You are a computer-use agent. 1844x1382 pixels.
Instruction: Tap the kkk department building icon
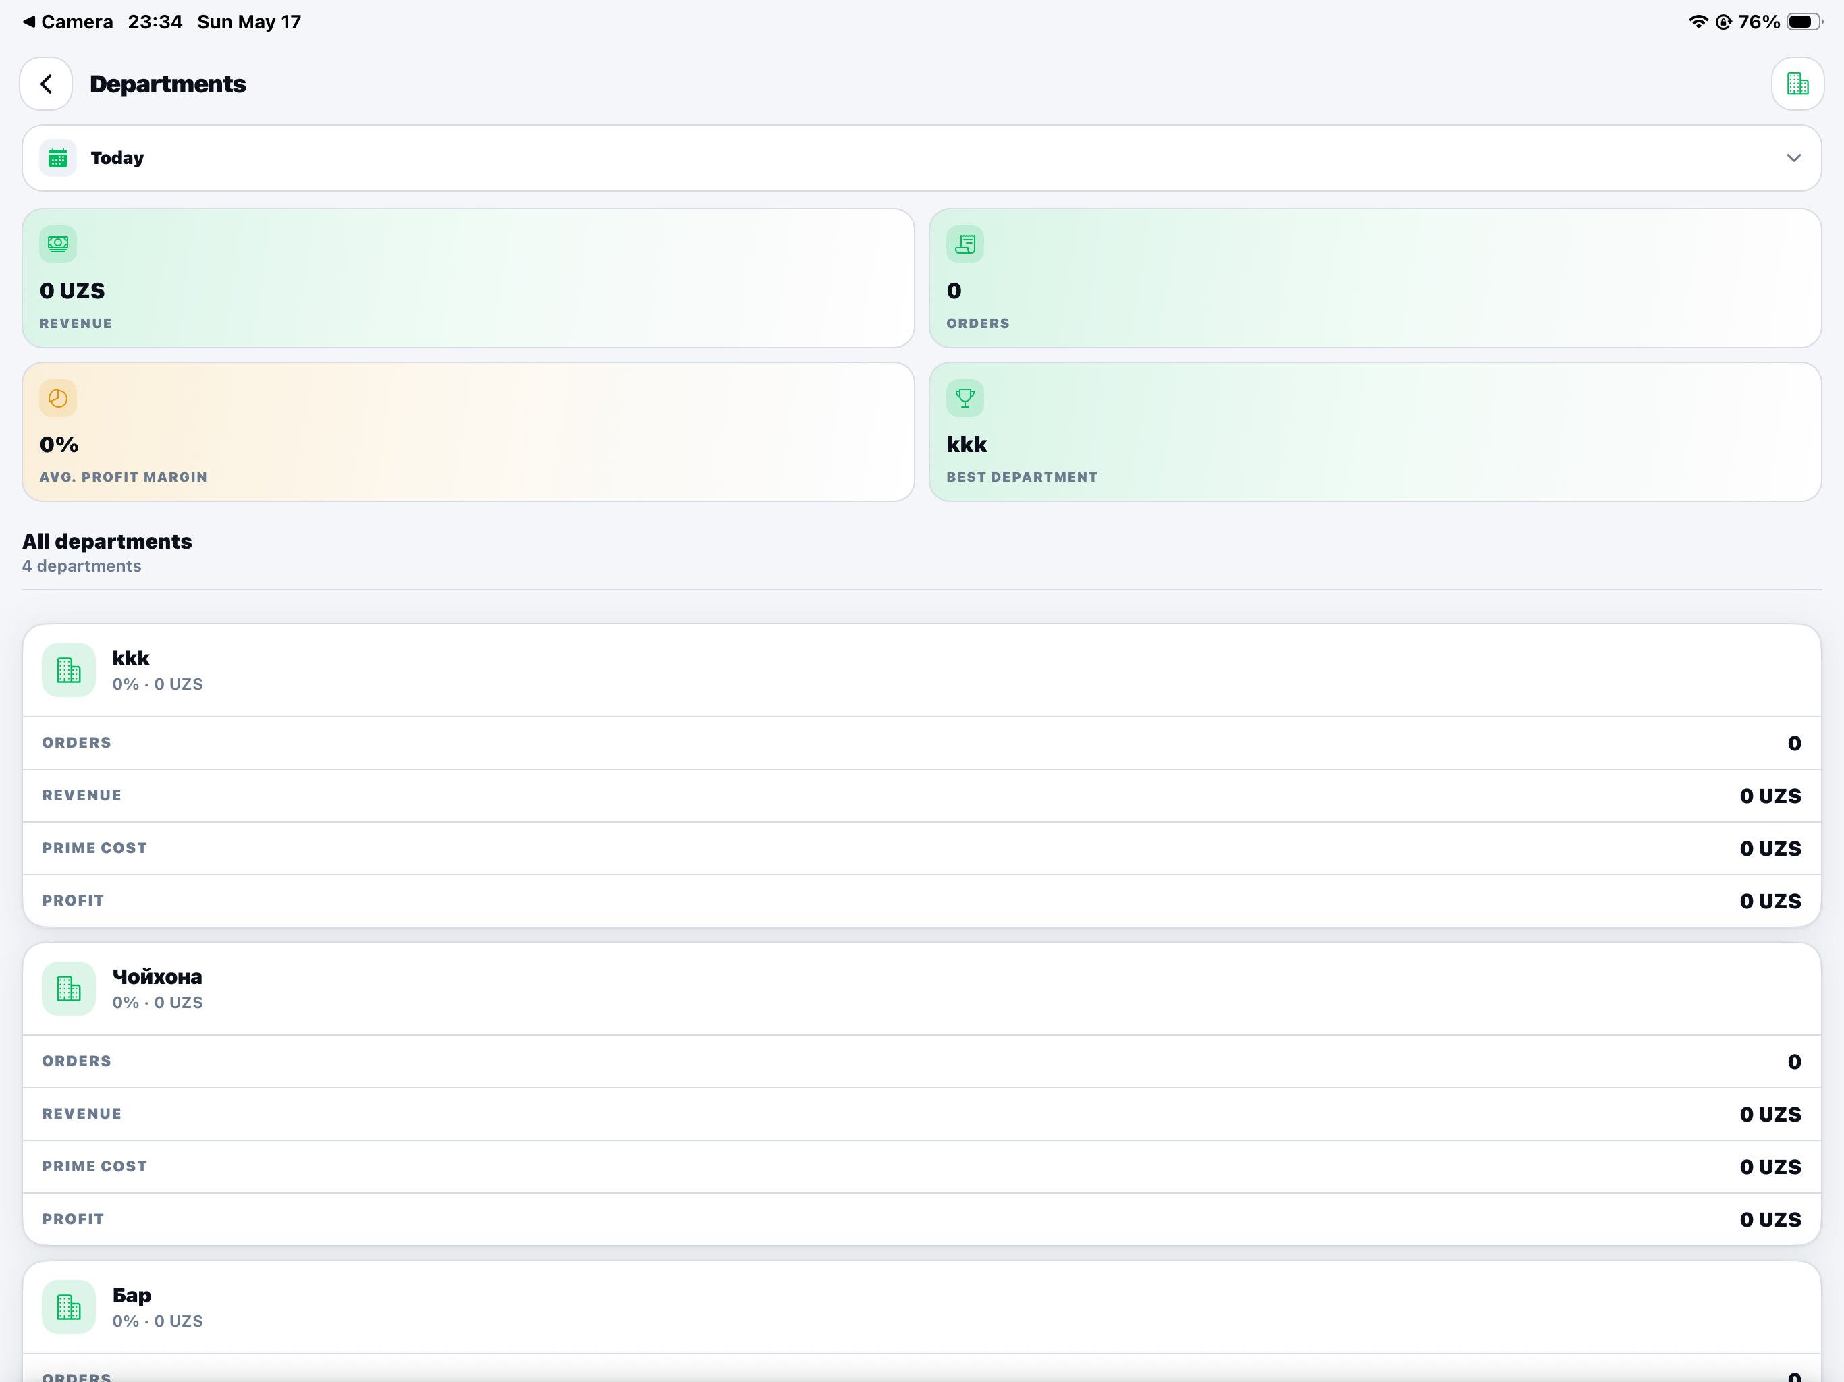[x=70, y=670]
